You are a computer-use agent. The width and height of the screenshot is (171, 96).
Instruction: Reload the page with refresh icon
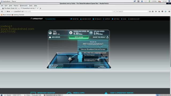(114, 11)
